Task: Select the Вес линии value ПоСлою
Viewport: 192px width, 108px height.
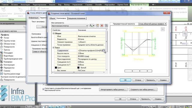Action: tap(91, 70)
